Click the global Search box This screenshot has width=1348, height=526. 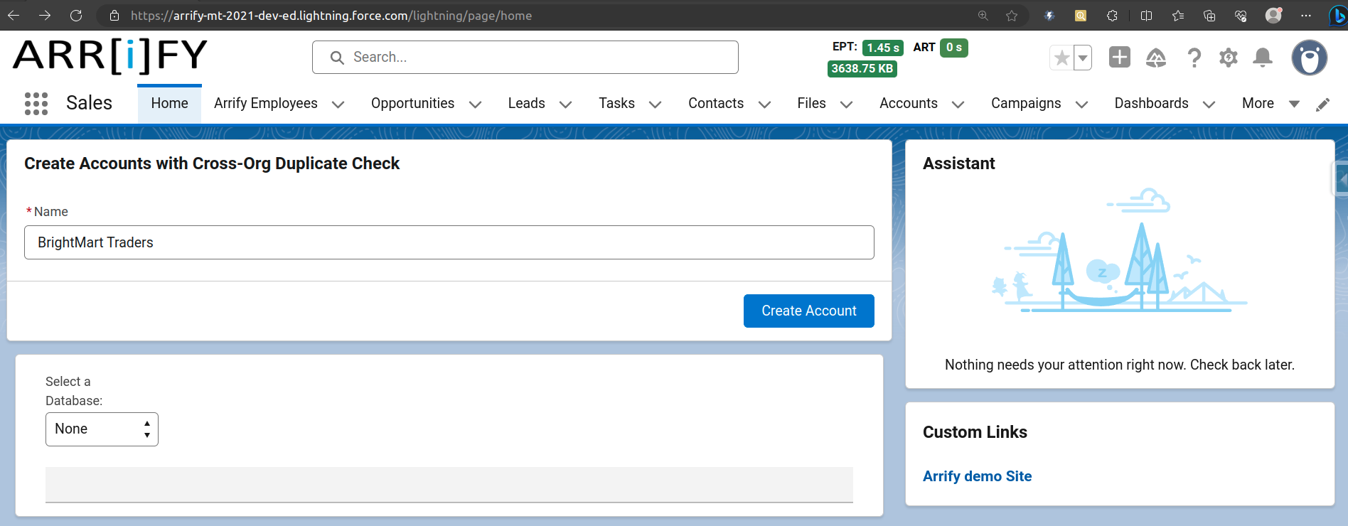coord(525,57)
